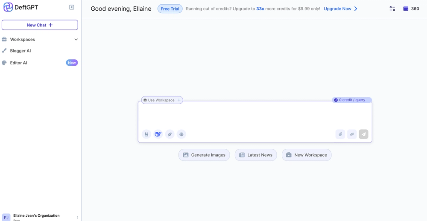
Task: Open Workspaces in the sidebar
Action: [x=40, y=39]
